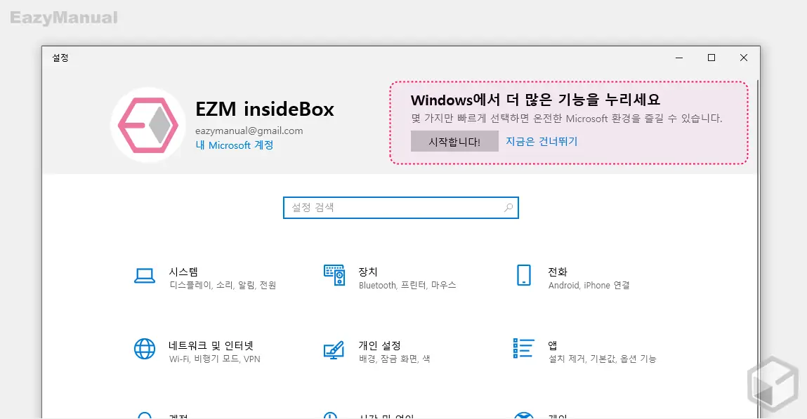Image resolution: width=807 pixels, height=419 pixels.
Task: Click the eazymanual@gmail.com email text
Action: tap(249, 131)
